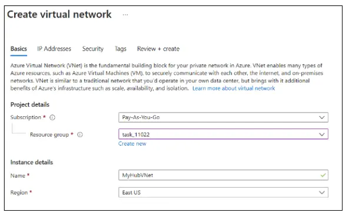Click the Name field containing MyHubVNet
This screenshot has height=216, width=349.
pos(223,175)
